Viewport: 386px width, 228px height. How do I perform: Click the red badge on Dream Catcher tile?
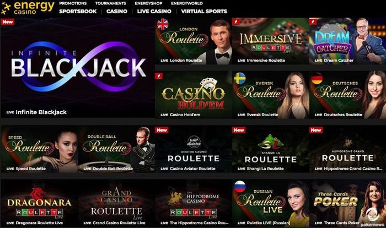313,21
